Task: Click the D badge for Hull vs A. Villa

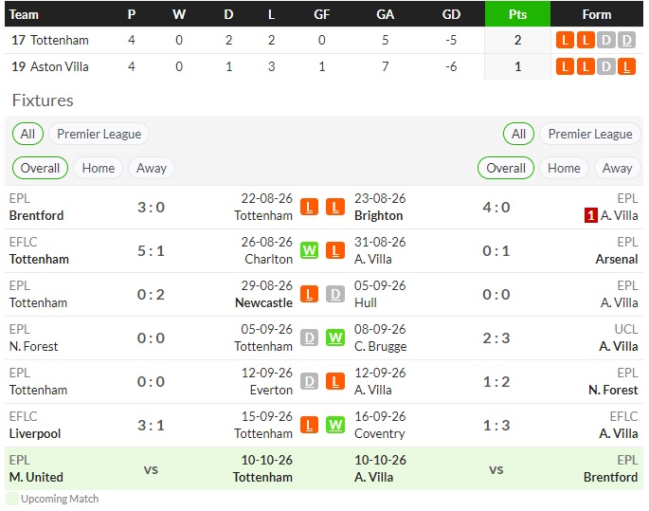Action: (x=335, y=295)
